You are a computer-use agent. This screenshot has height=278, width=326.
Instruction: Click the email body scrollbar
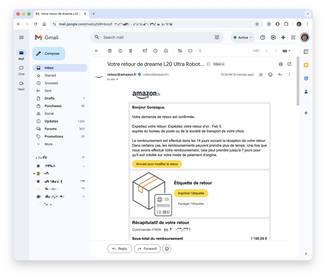coord(298,81)
